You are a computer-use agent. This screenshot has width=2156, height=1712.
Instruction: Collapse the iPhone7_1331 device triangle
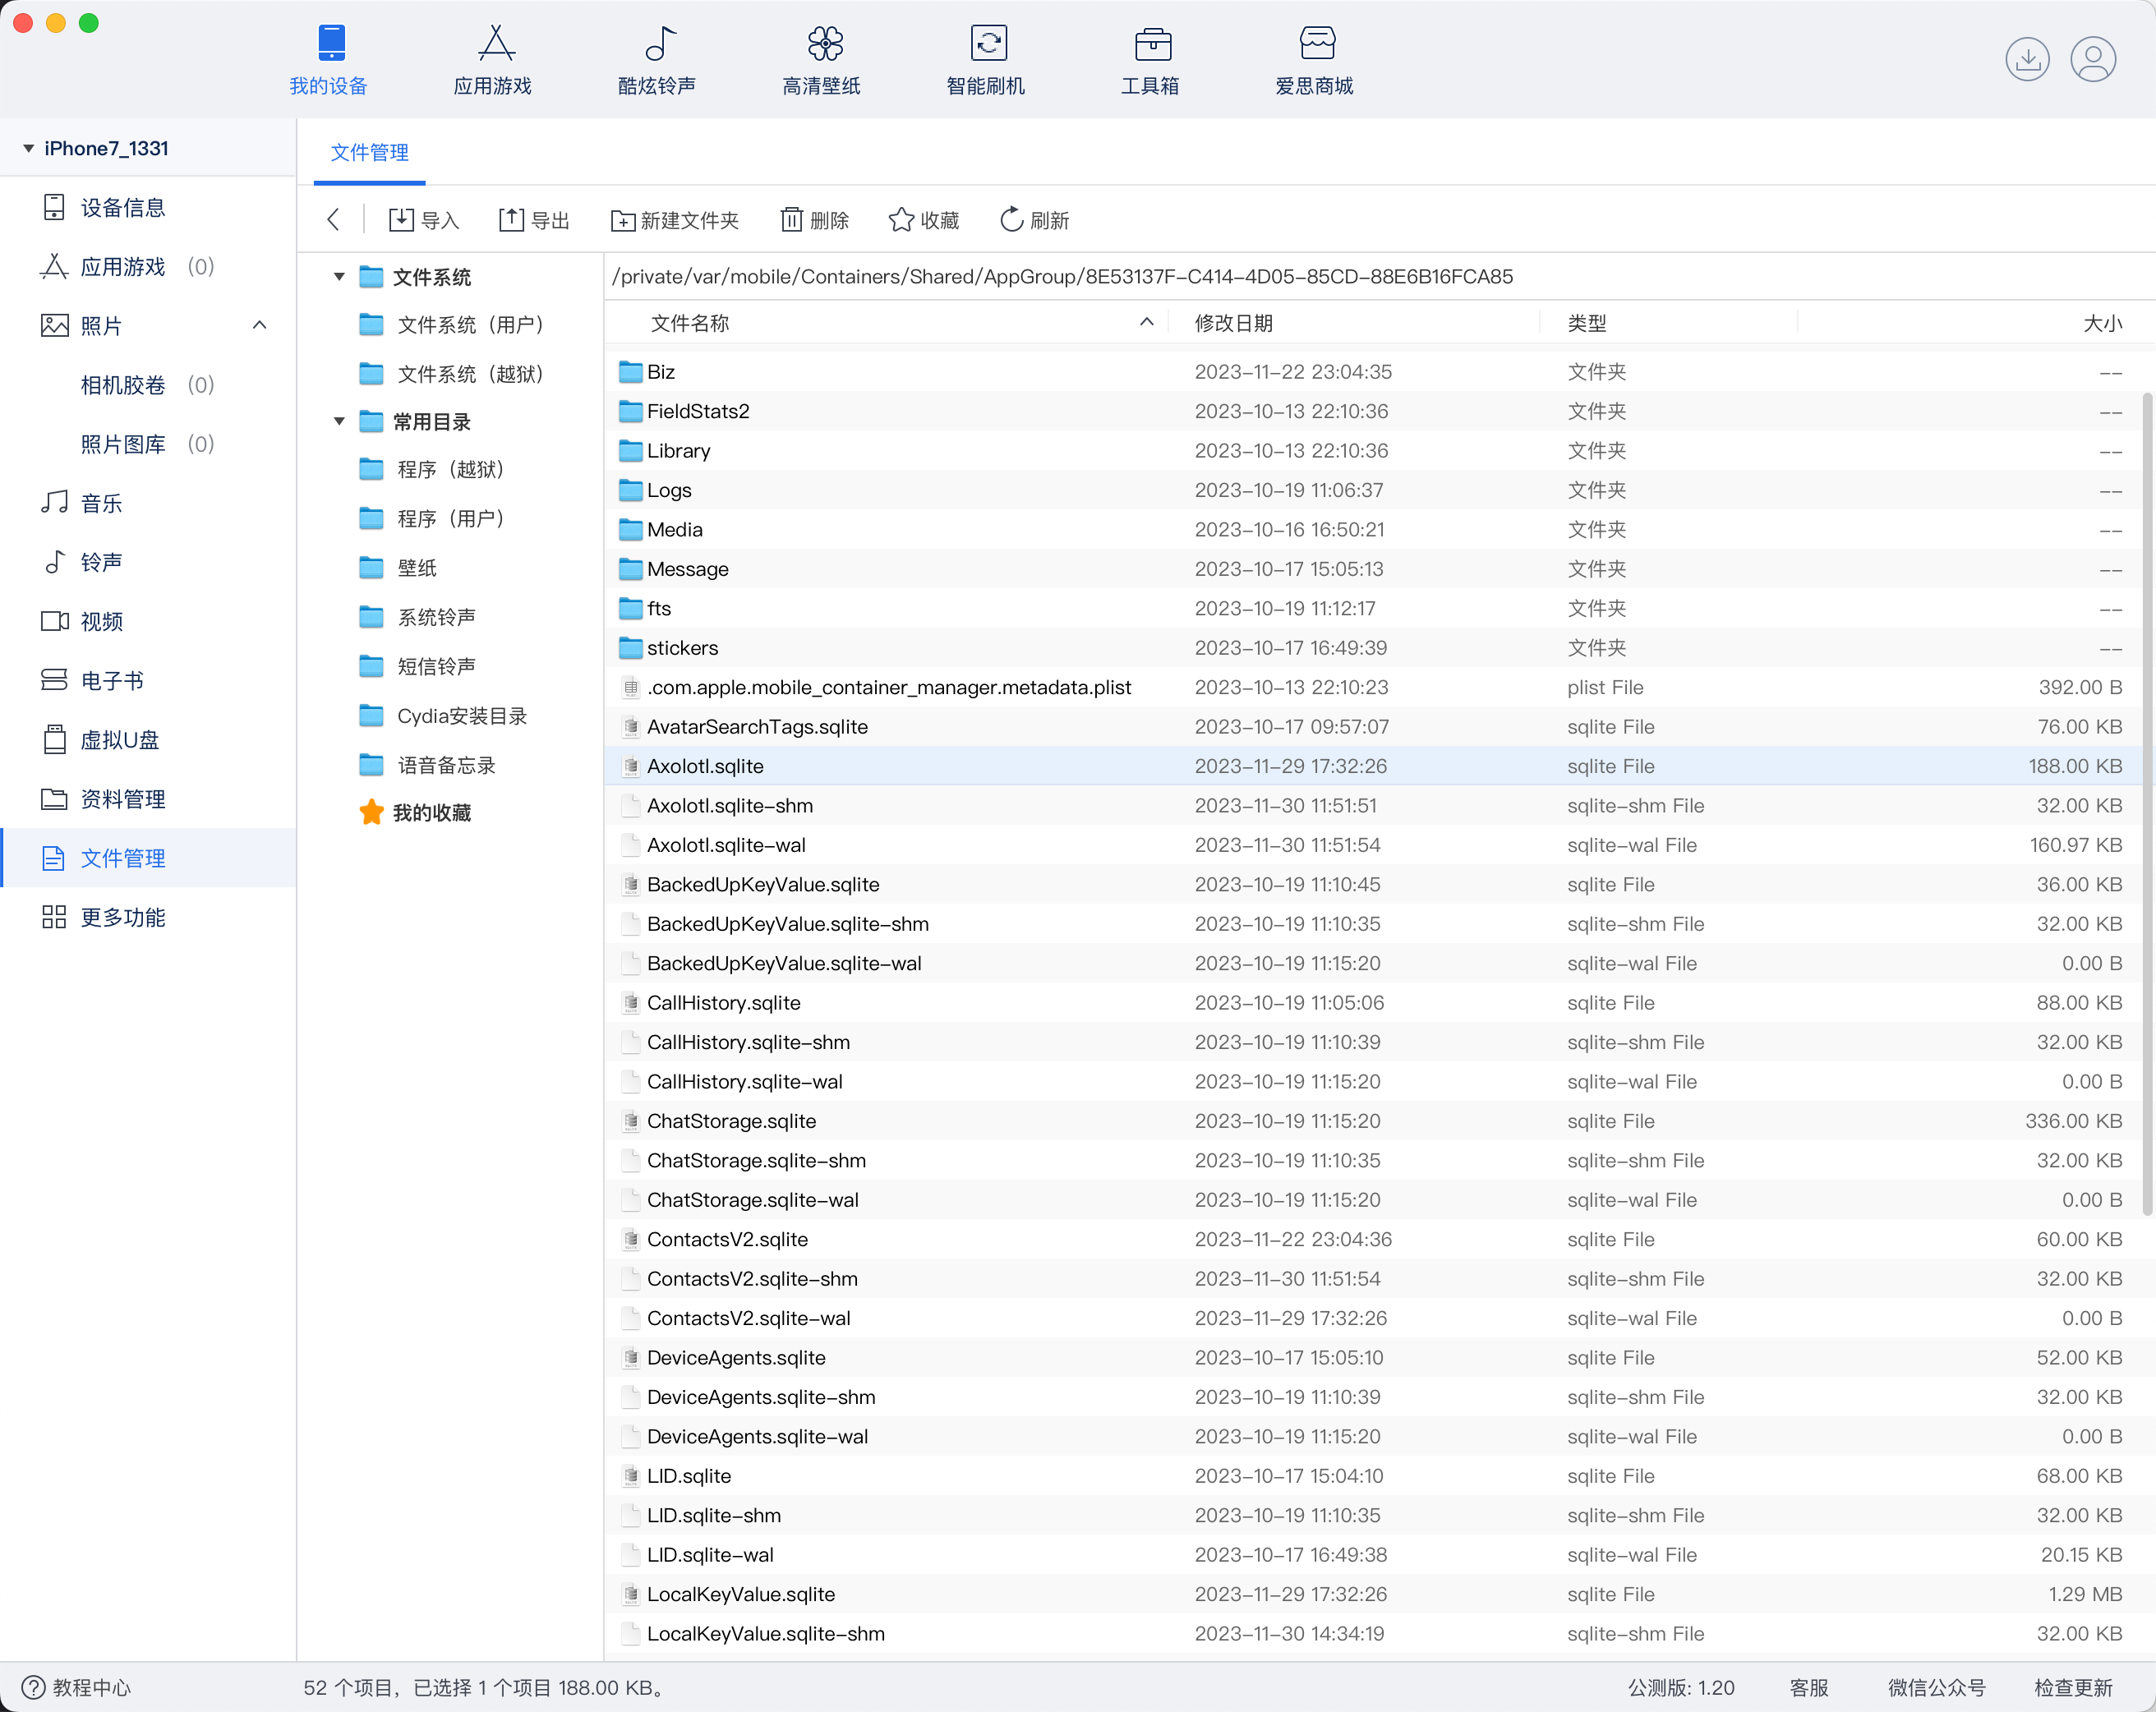pos(29,149)
